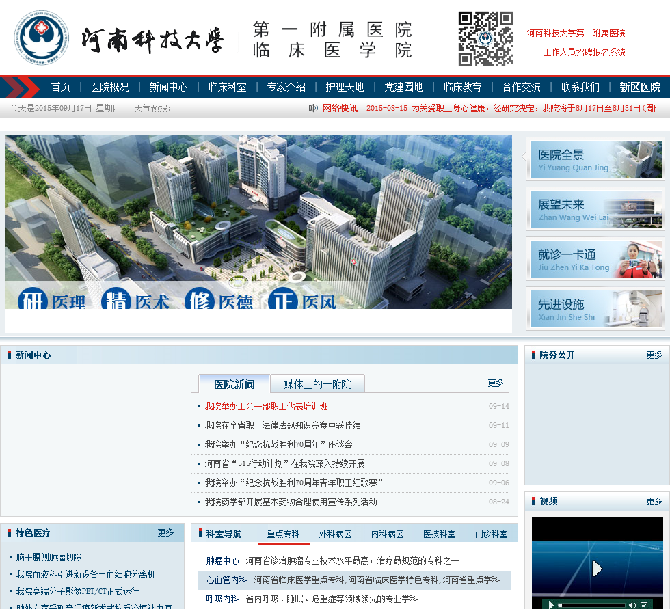Open 临床教育 navigation item
This screenshot has height=609, width=670.
[x=462, y=87]
